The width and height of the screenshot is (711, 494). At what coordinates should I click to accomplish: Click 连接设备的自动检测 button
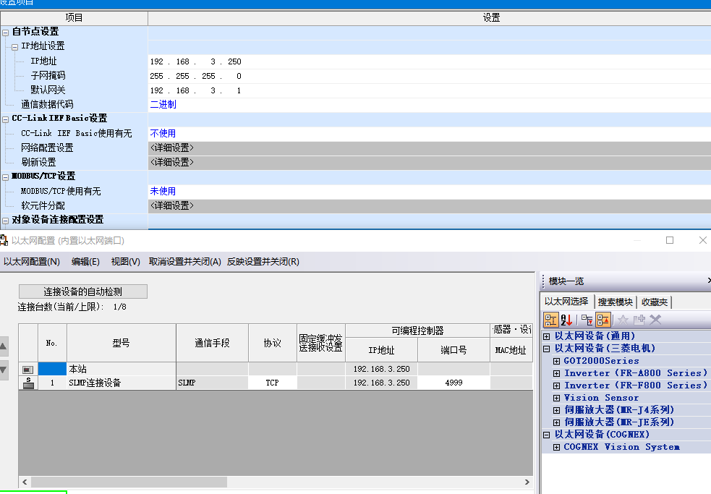tap(82, 291)
